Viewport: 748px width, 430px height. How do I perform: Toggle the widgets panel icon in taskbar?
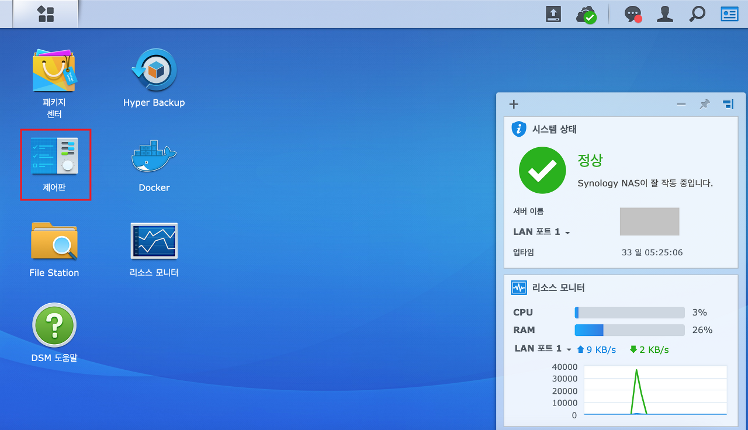(x=729, y=15)
